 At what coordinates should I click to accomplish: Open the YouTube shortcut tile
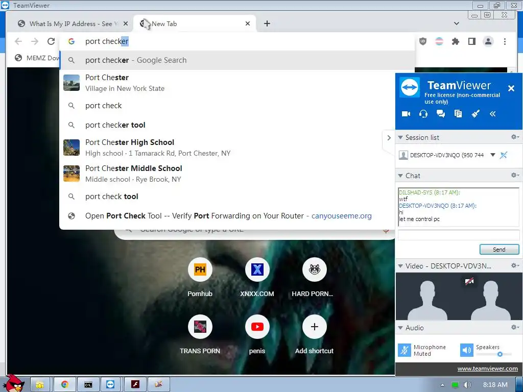click(257, 327)
